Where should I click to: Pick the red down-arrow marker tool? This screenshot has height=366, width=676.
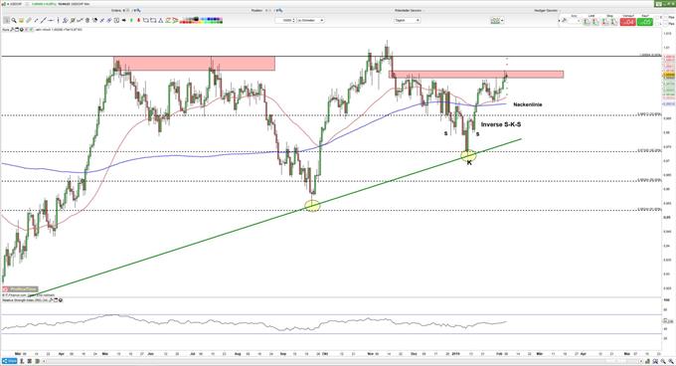click(x=138, y=20)
